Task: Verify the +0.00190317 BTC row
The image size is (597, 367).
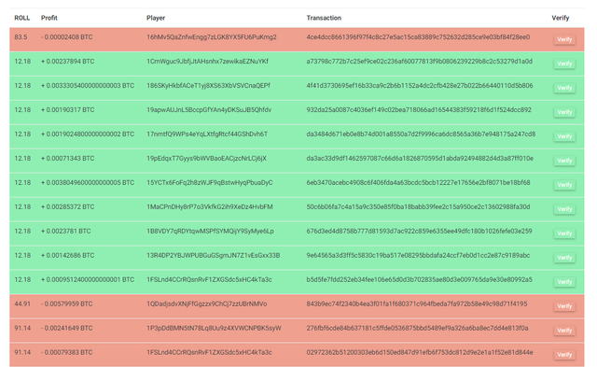Action: coord(564,112)
